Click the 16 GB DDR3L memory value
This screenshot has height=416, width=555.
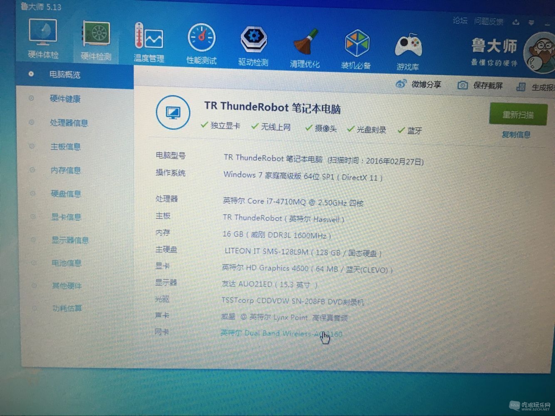277,235
